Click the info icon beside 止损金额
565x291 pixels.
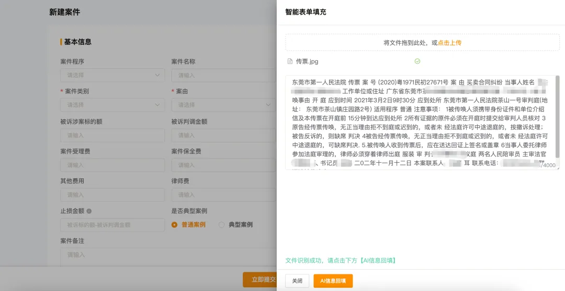coord(89,211)
